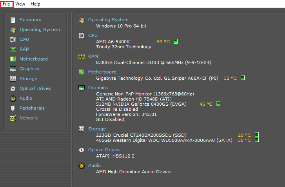Click the RAM module icon in summary panel
The height and width of the screenshot is (187, 285).
click(82, 57)
